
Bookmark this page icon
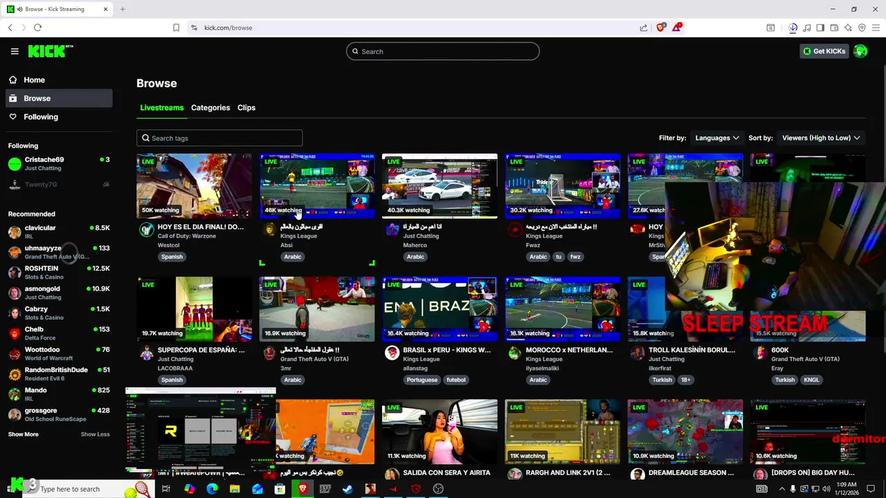[x=176, y=28]
